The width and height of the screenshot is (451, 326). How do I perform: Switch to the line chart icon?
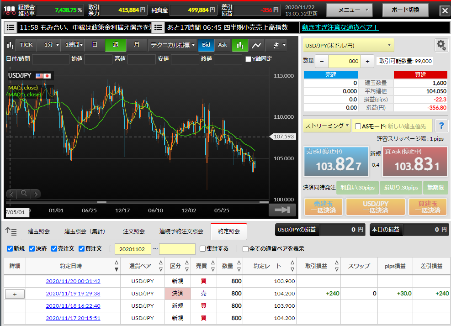pyautogui.click(x=256, y=45)
